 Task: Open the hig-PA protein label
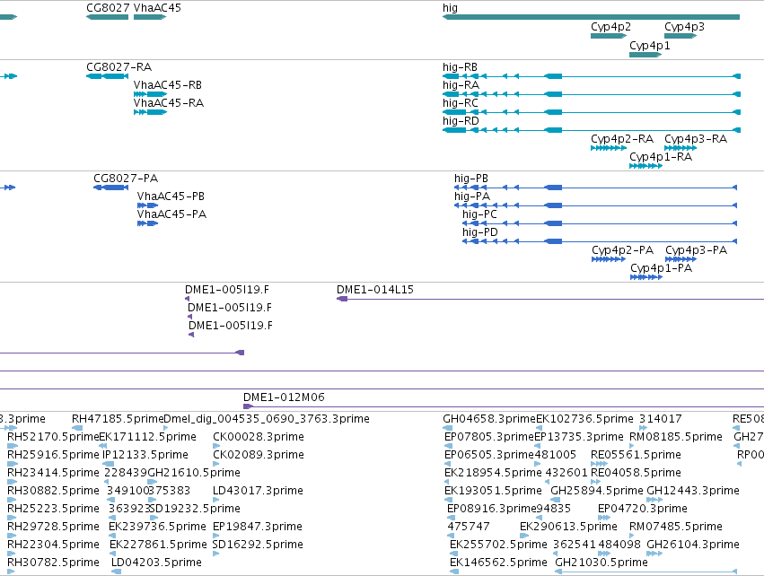472,196
